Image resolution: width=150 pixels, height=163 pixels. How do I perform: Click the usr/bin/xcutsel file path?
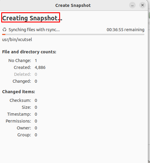pyautogui.click(x=17, y=40)
